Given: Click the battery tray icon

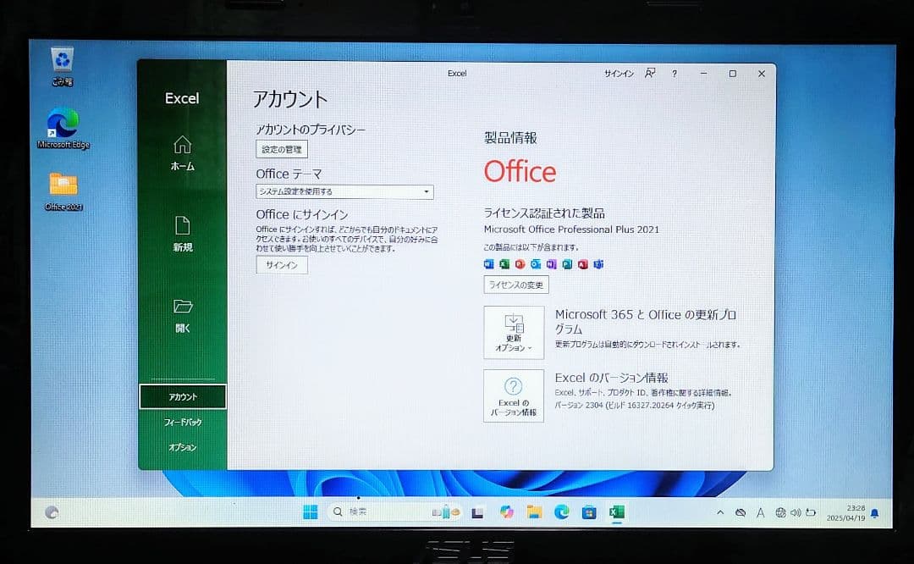Looking at the screenshot, I should pyautogui.click(x=811, y=512).
